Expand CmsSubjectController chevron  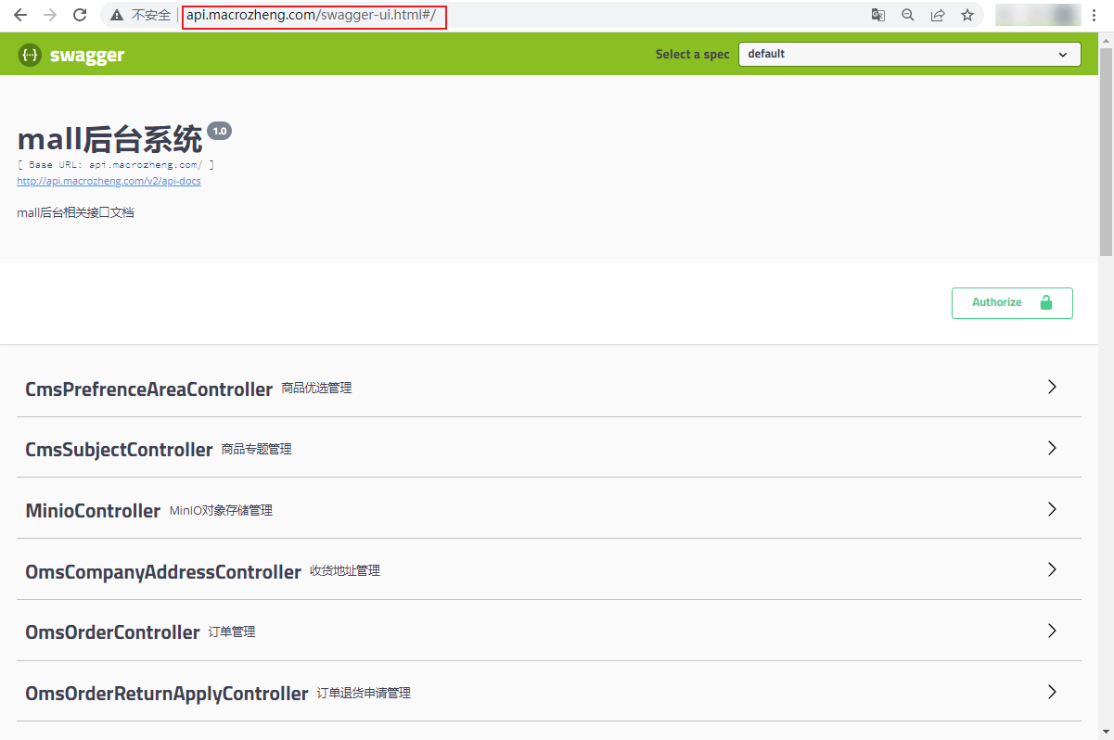(x=1052, y=448)
